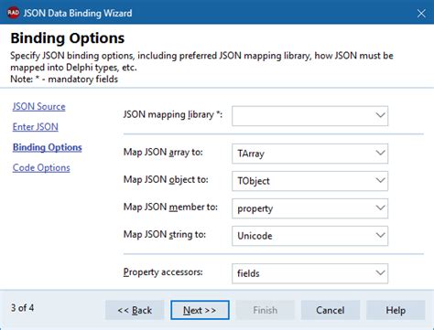The width and height of the screenshot is (434, 330).
Task: Expand the Map JSON string to dropdown arrow
Action: [380, 236]
